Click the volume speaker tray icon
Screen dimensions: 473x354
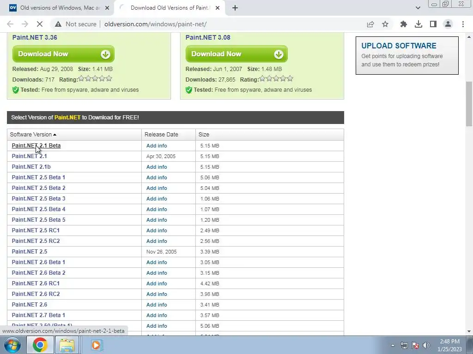(426, 345)
